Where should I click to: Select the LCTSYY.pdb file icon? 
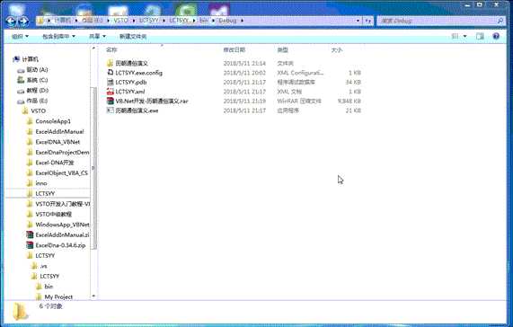[111, 82]
